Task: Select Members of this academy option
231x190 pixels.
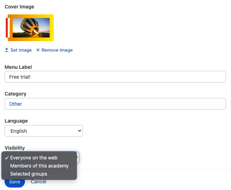Action: click(39, 166)
